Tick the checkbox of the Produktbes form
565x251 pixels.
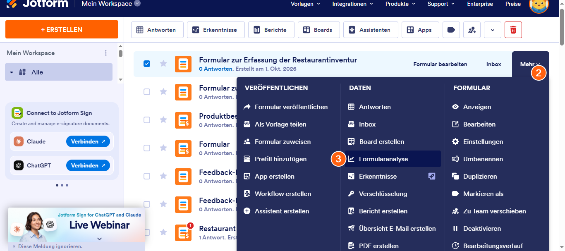[147, 120]
